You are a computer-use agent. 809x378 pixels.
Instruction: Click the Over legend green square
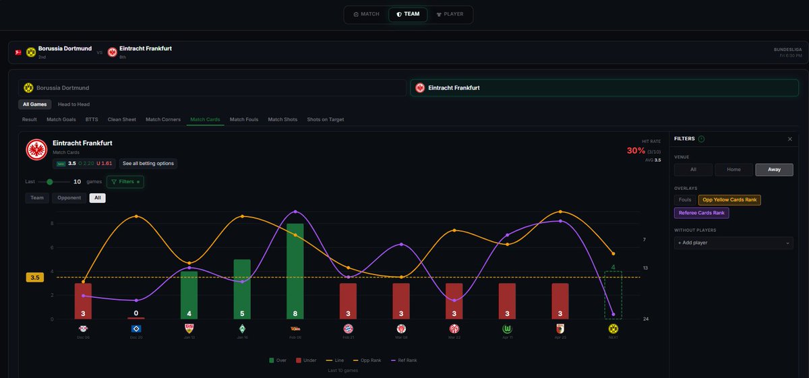(272, 360)
